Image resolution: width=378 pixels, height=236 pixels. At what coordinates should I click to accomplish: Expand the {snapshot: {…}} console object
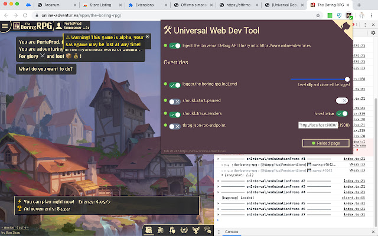tap(223, 175)
